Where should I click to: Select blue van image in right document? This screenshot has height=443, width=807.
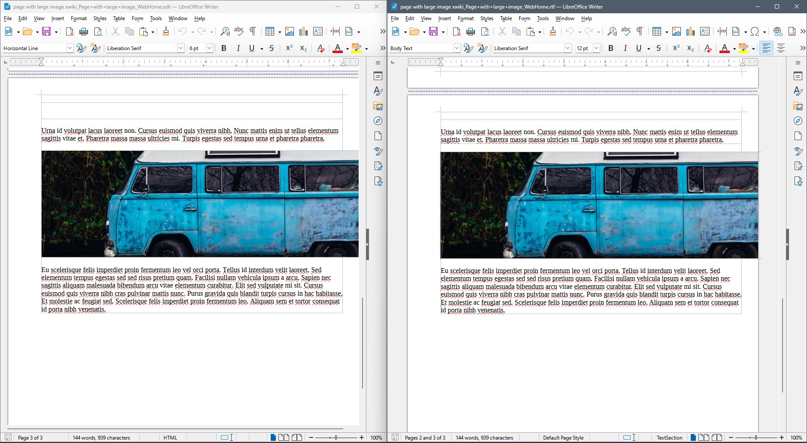click(x=599, y=205)
